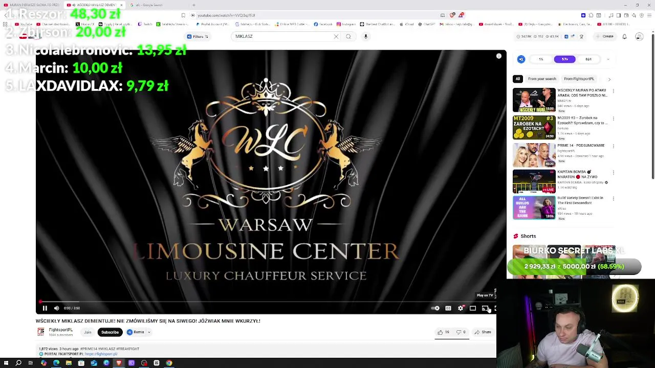The height and width of the screenshot is (368, 655).
Task: Open Wściekły Muran po ataku Araba video thumbnail
Action: point(534,100)
